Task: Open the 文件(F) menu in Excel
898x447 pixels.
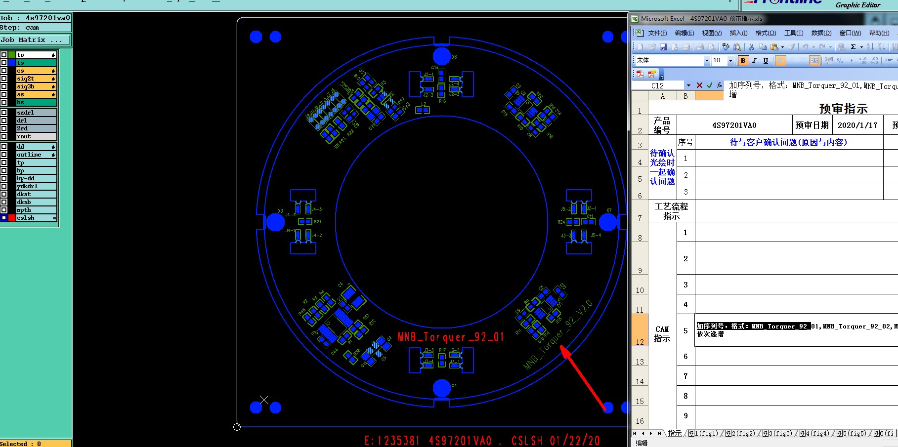Action: pos(657,33)
